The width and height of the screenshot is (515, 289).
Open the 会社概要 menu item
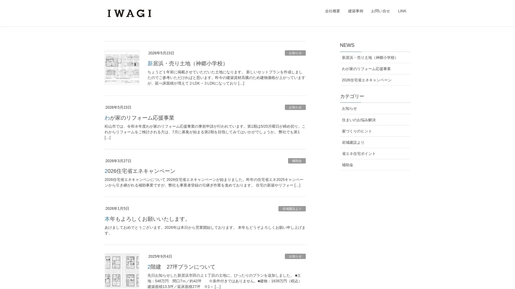(332, 11)
